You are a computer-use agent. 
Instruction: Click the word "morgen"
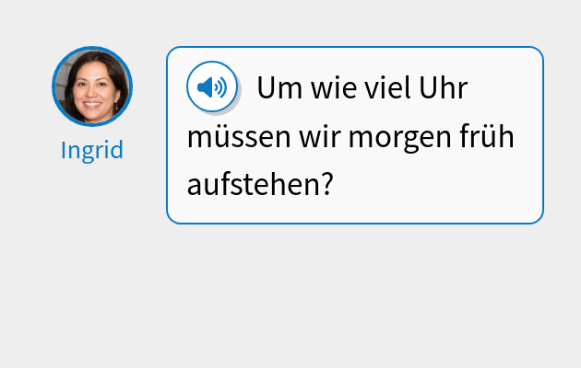point(400,139)
